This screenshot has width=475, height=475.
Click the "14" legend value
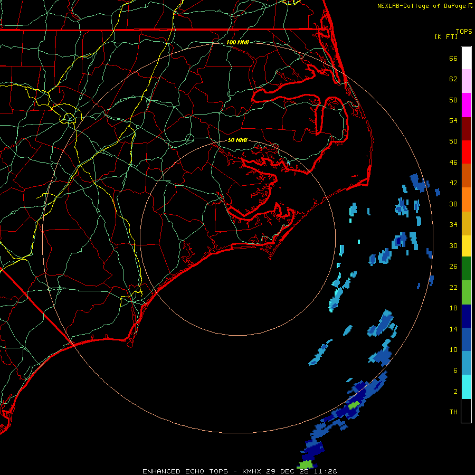pos(453,329)
